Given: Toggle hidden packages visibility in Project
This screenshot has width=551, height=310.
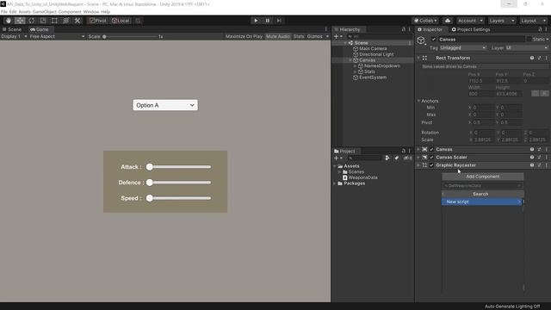Looking at the screenshot, I should tap(407, 158).
